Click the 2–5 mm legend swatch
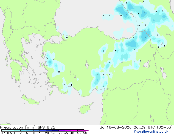 point(24,130)
